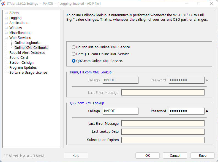Click the OK button

148,155
